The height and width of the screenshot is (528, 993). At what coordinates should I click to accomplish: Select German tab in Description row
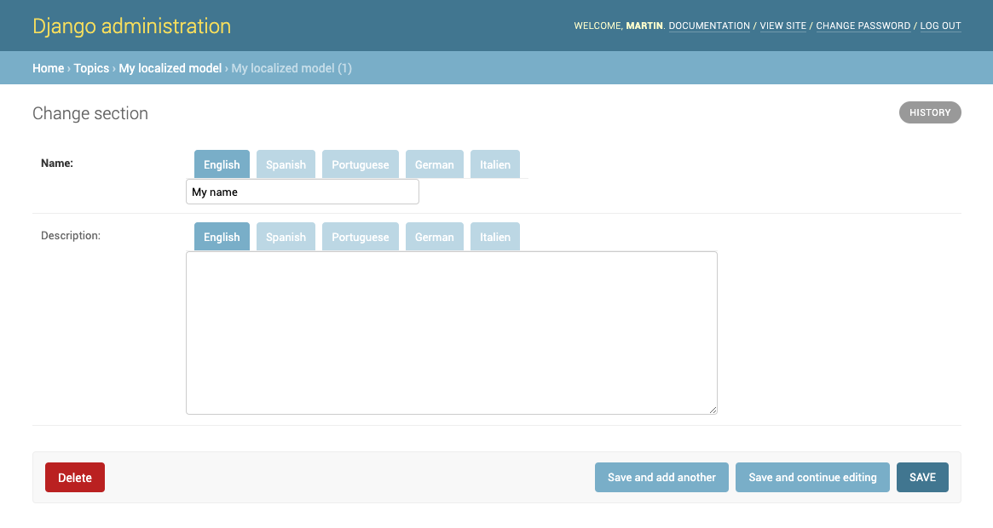pyautogui.click(x=434, y=237)
